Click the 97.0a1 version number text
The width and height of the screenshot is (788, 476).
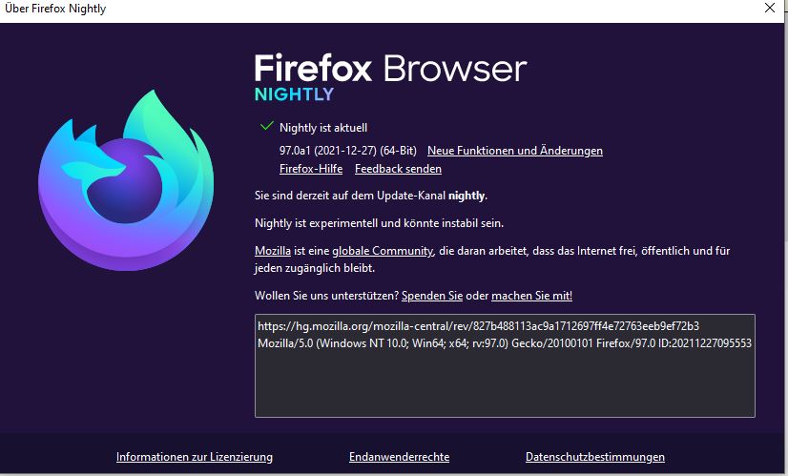(295, 151)
